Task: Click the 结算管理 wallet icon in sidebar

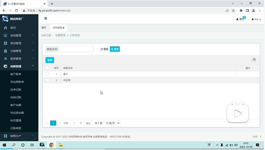Action: tap(6, 66)
